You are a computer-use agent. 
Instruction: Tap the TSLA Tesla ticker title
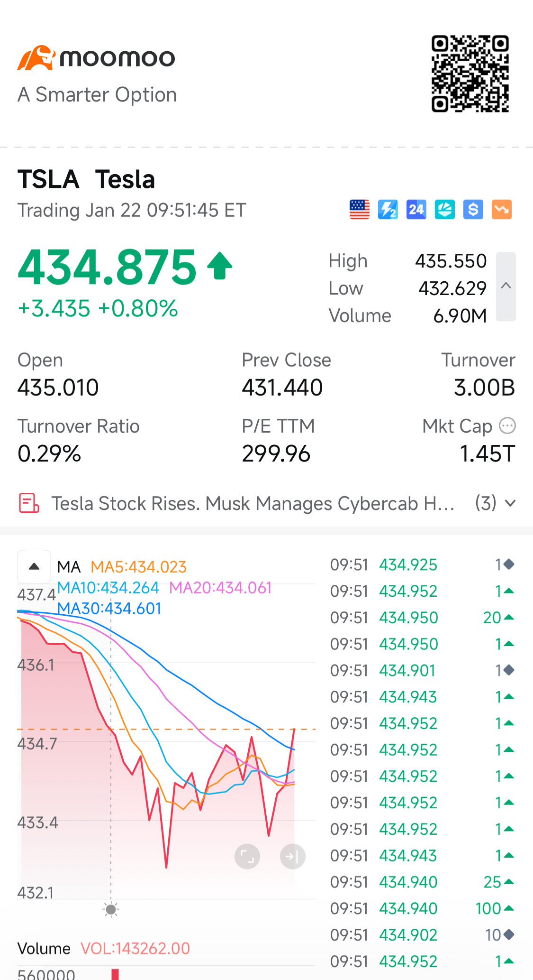[x=86, y=179]
